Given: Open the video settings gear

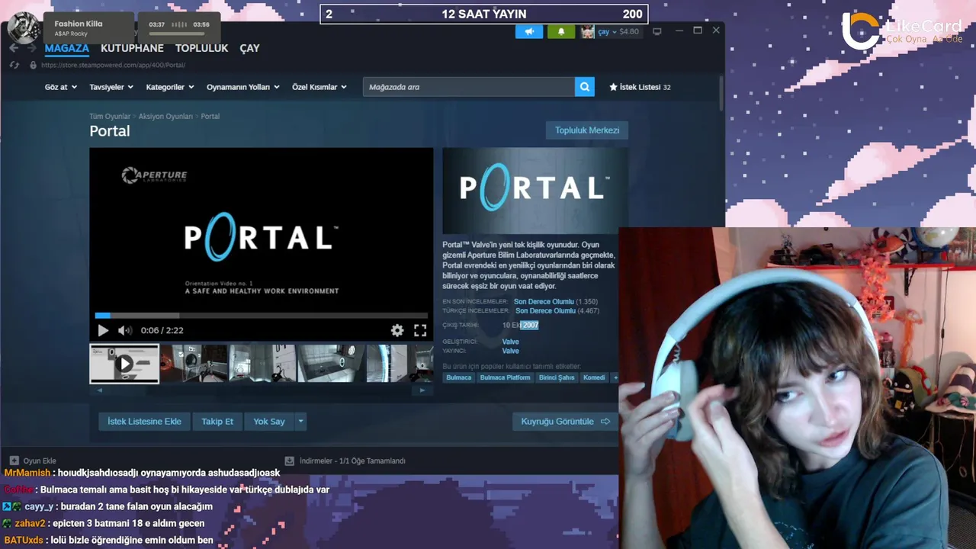Looking at the screenshot, I should tap(397, 330).
